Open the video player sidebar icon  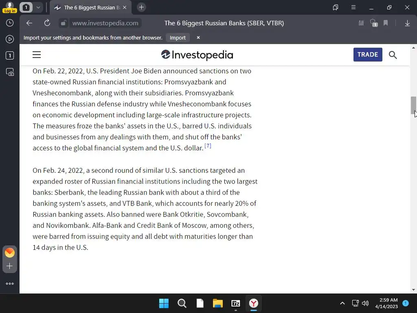click(x=10, y=40)
